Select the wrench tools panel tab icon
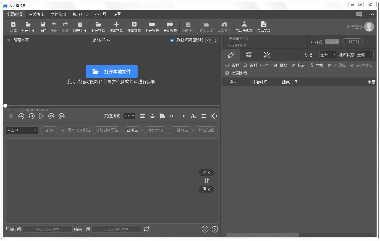The height and width of the screenshot is (241, 380). (x=267, y=55)
